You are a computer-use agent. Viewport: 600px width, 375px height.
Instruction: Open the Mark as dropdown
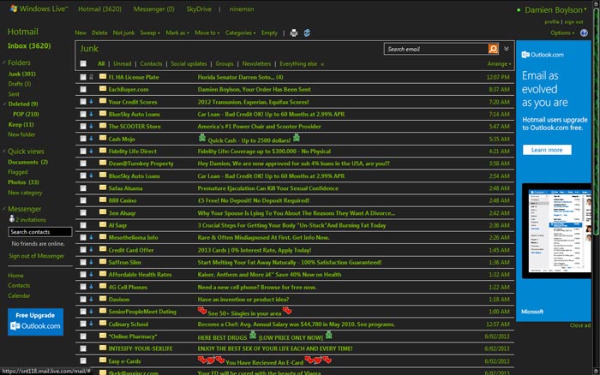point(177,33)
